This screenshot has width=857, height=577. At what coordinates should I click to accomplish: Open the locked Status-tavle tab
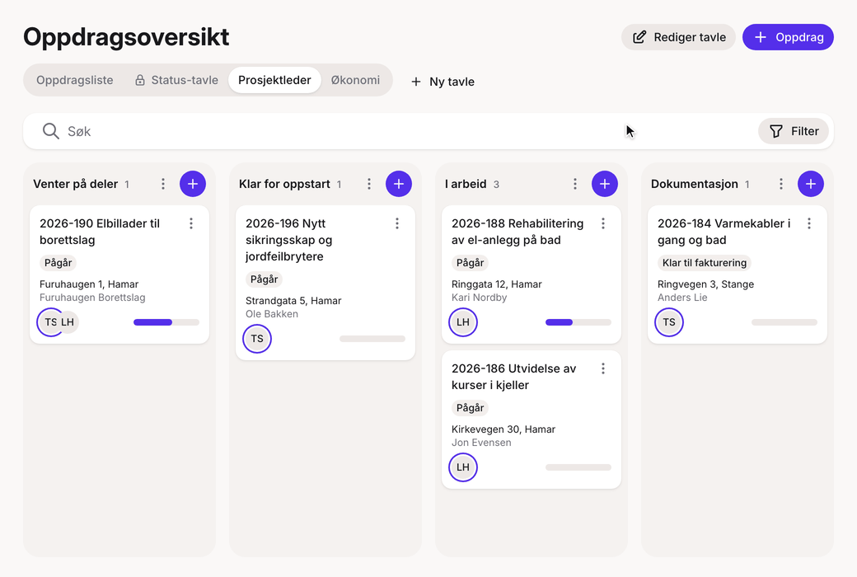pyautogui.click(x=176, y=80)
